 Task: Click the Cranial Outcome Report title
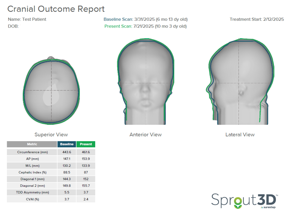click(56, 9)
